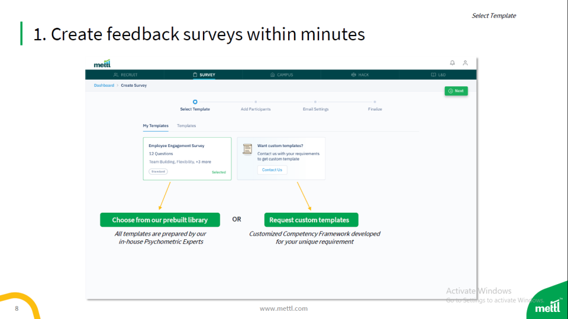Screen dimensions: 568x319
Task: Click the Hack cube icon
Action: click(x=354, y=75)
